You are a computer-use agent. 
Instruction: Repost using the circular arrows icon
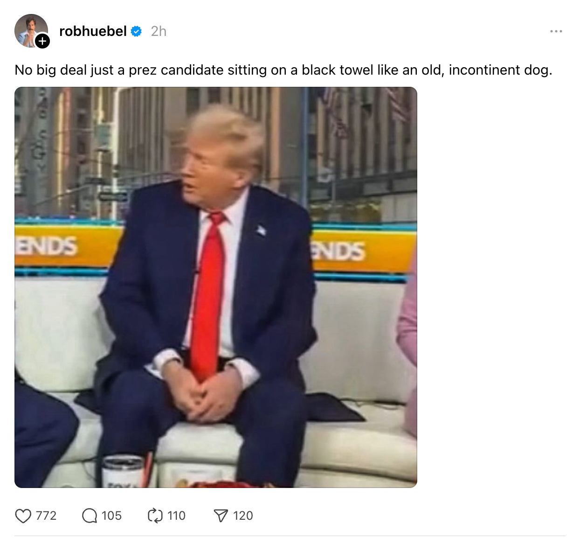(x=155, y=516)
